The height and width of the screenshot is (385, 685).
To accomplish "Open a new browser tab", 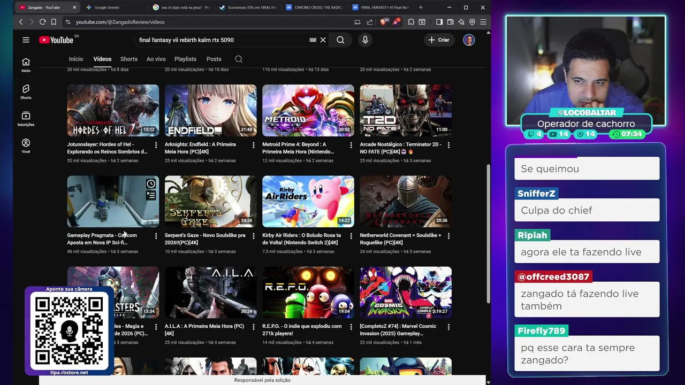I will (x=421, y=7).
